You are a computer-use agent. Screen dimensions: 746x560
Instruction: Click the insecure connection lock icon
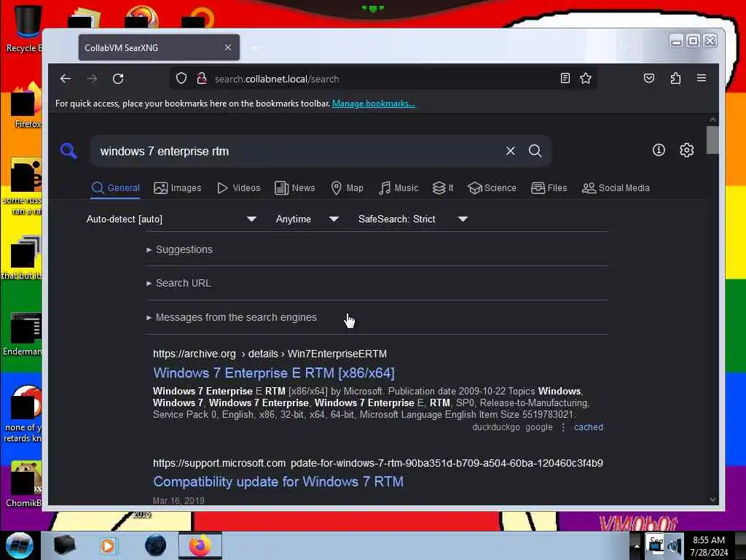pos(202,79)
